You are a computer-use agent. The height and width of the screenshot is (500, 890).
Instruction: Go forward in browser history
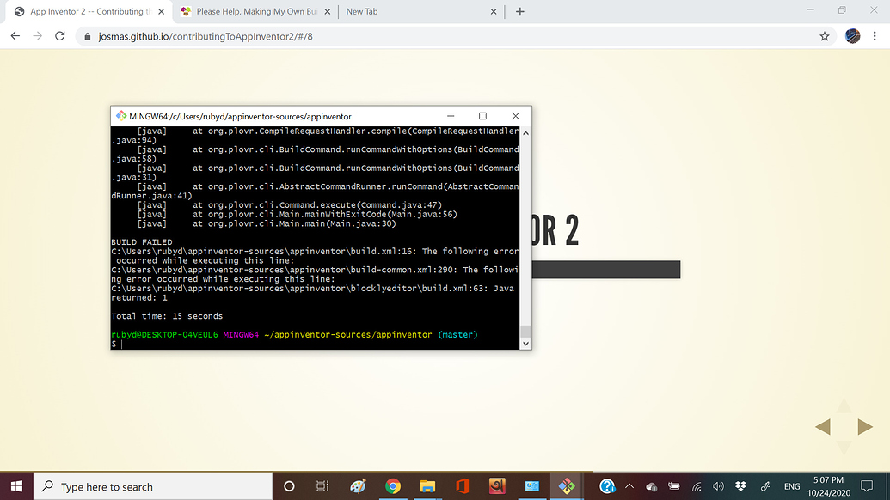[x=38, y=36]
